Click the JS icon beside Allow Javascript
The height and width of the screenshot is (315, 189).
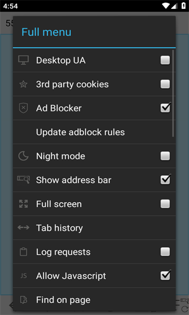coord(24,276)
